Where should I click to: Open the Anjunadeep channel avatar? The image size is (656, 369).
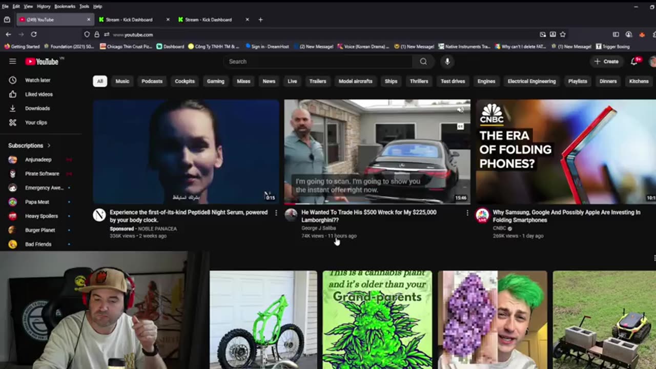pyautogui.click(x=13, y=159)
